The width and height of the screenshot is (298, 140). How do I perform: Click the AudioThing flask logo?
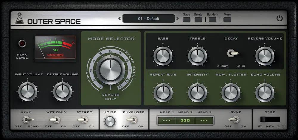[19, 18]
